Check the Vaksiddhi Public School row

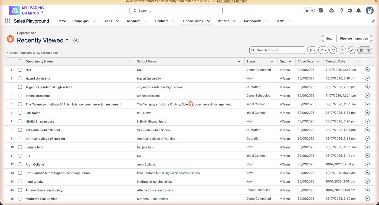[x=20, y=130]
